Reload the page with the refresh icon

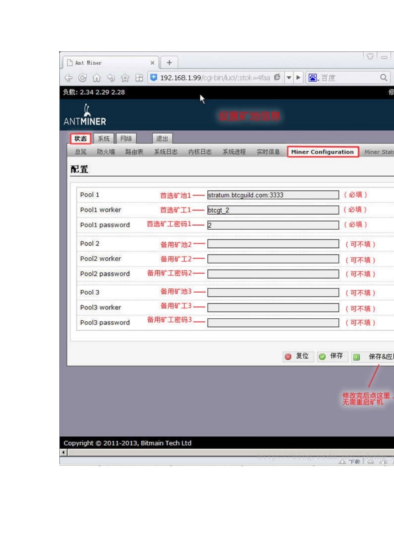(x=83, y=77)
